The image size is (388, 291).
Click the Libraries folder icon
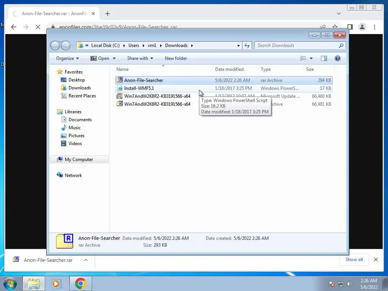point(59,112)
